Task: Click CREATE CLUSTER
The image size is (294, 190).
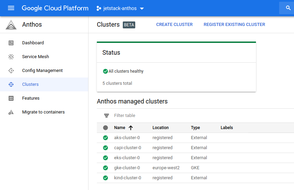Action: [174, 25]
